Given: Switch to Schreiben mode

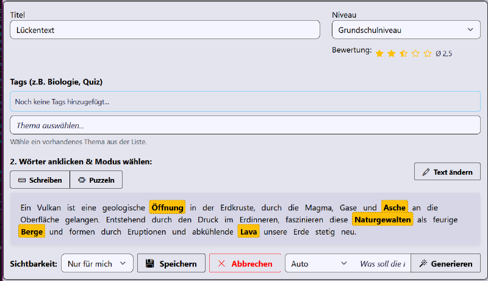Looking at the screenshot, I should point(40,180).
